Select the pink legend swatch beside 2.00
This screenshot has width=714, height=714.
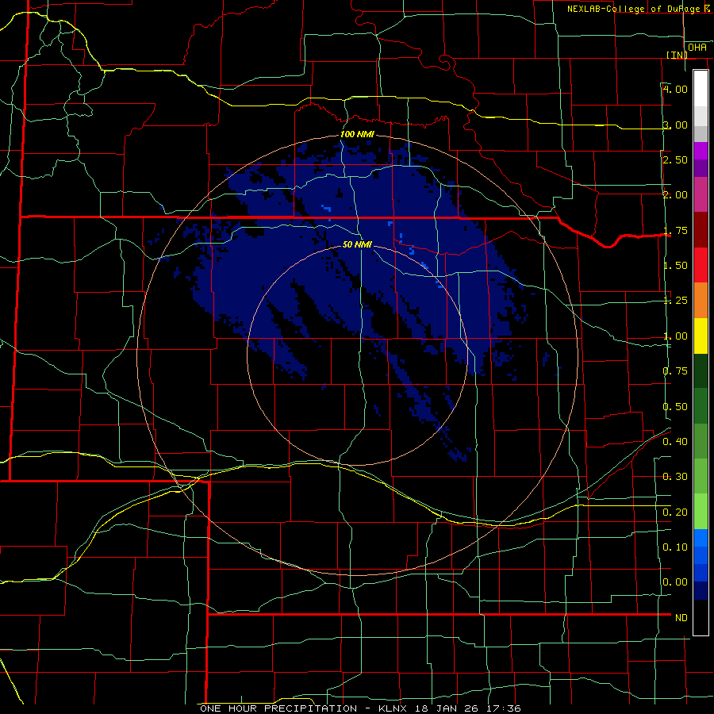(701, 194)
